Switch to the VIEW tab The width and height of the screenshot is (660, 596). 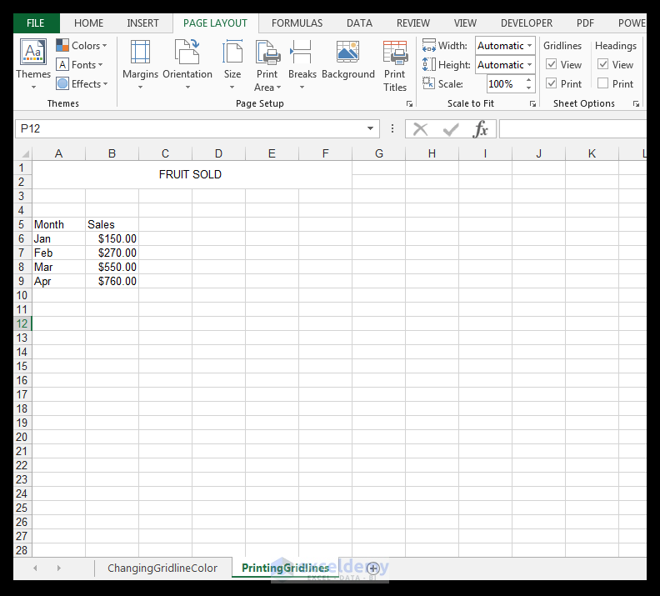pyautogui.click(x=465, y=23)
